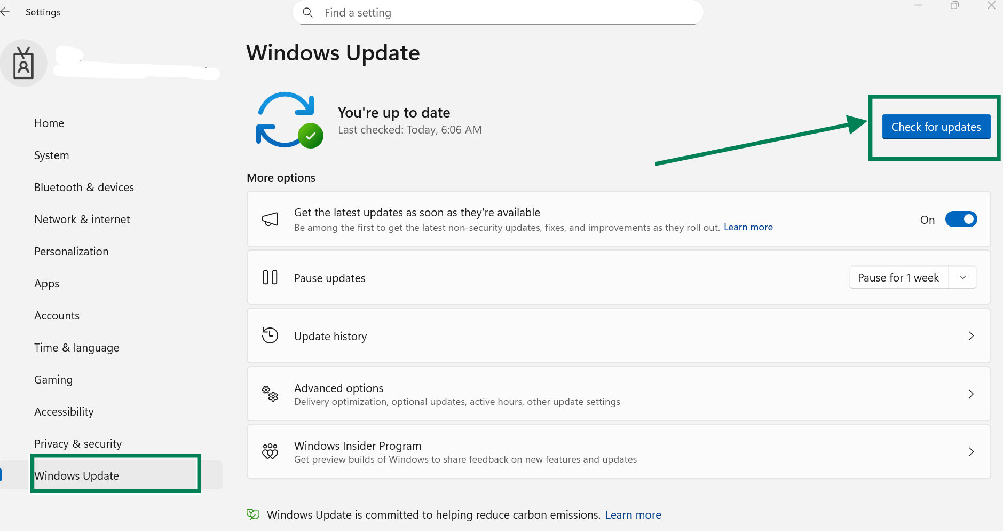Open Accessibility settings in the sidebar
The height and width of the screenshot is (531, 1003).
click(64, 412)
